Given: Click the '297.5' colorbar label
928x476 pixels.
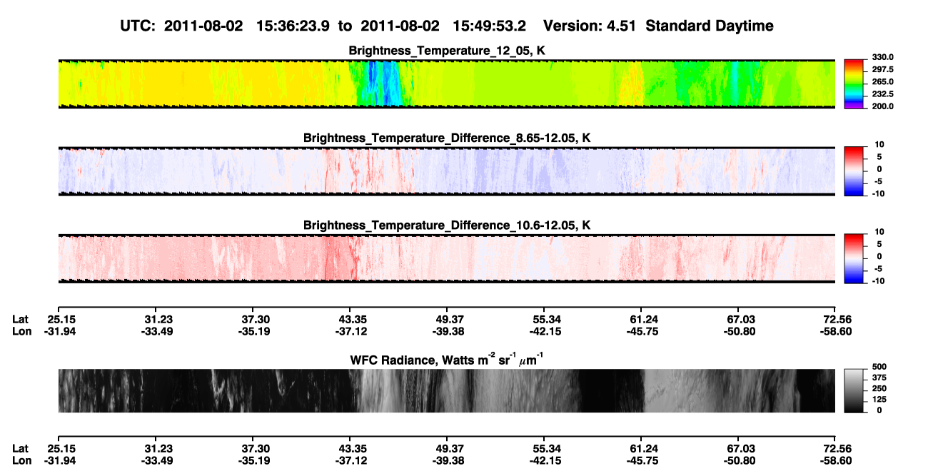Looking at the screenshot, I should (x=882, y=70).
